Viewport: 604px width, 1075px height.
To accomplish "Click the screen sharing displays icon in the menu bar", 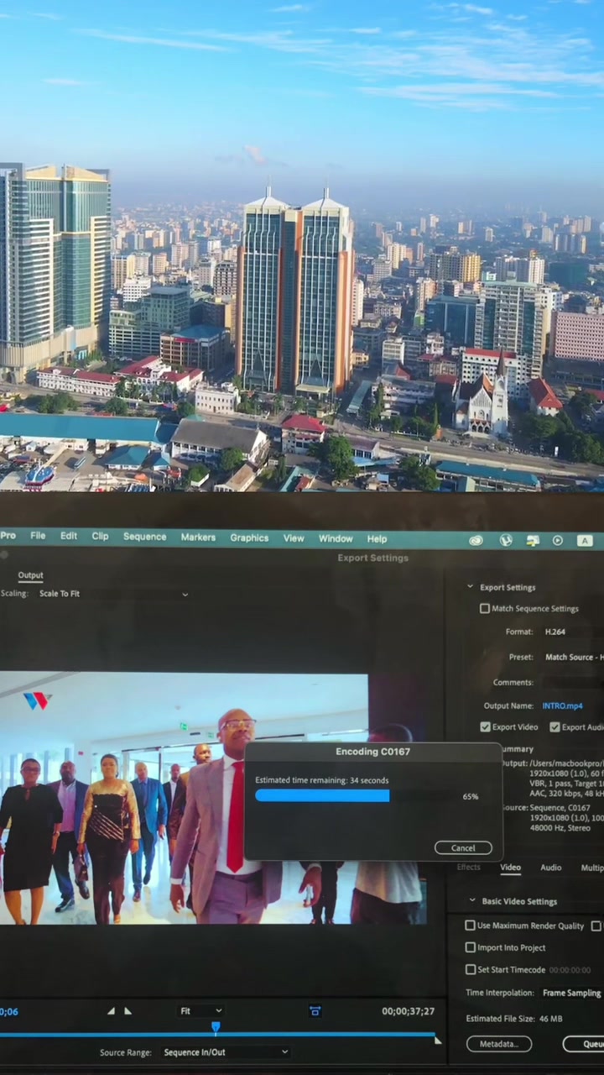I will (532, 540).
